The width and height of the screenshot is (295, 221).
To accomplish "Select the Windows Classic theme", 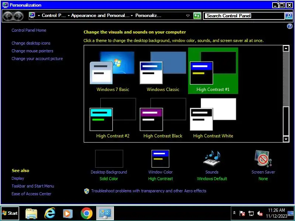I will tap(163, 71).
